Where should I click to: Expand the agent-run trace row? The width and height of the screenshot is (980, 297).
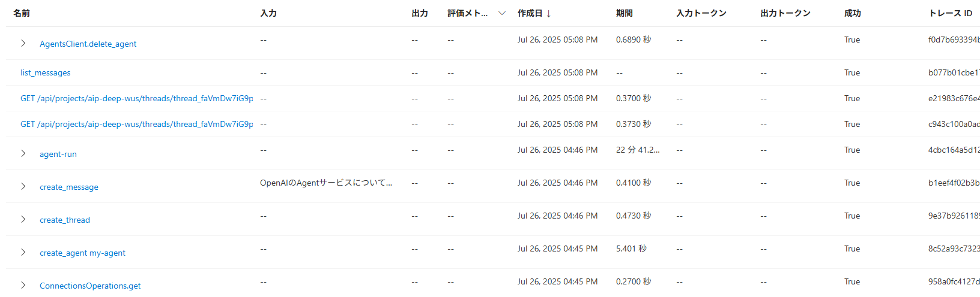coord(23,153)
